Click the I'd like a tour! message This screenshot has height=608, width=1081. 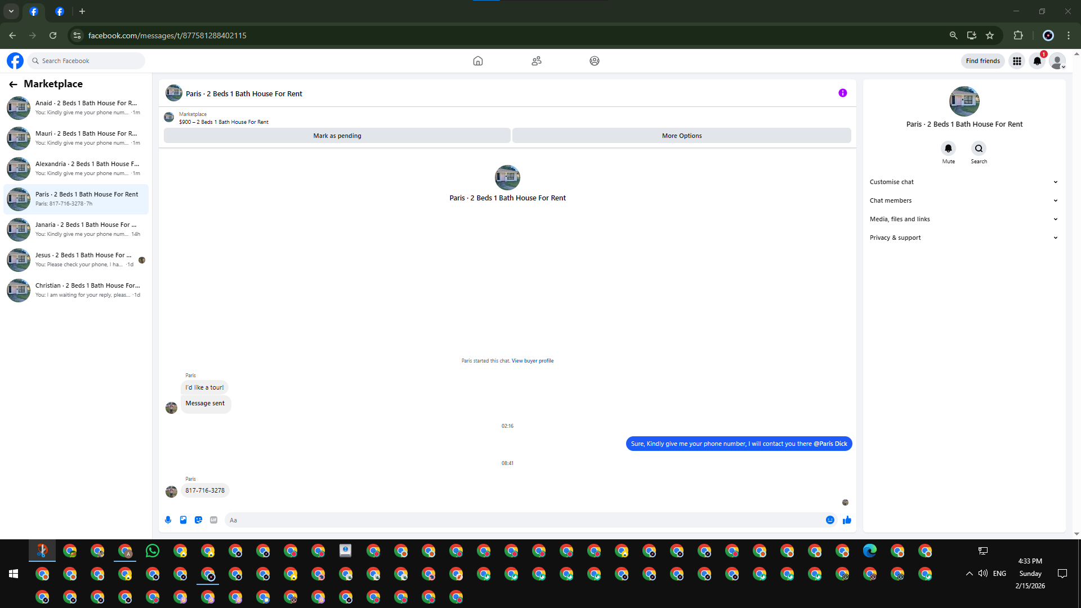(x=204, y=387)
